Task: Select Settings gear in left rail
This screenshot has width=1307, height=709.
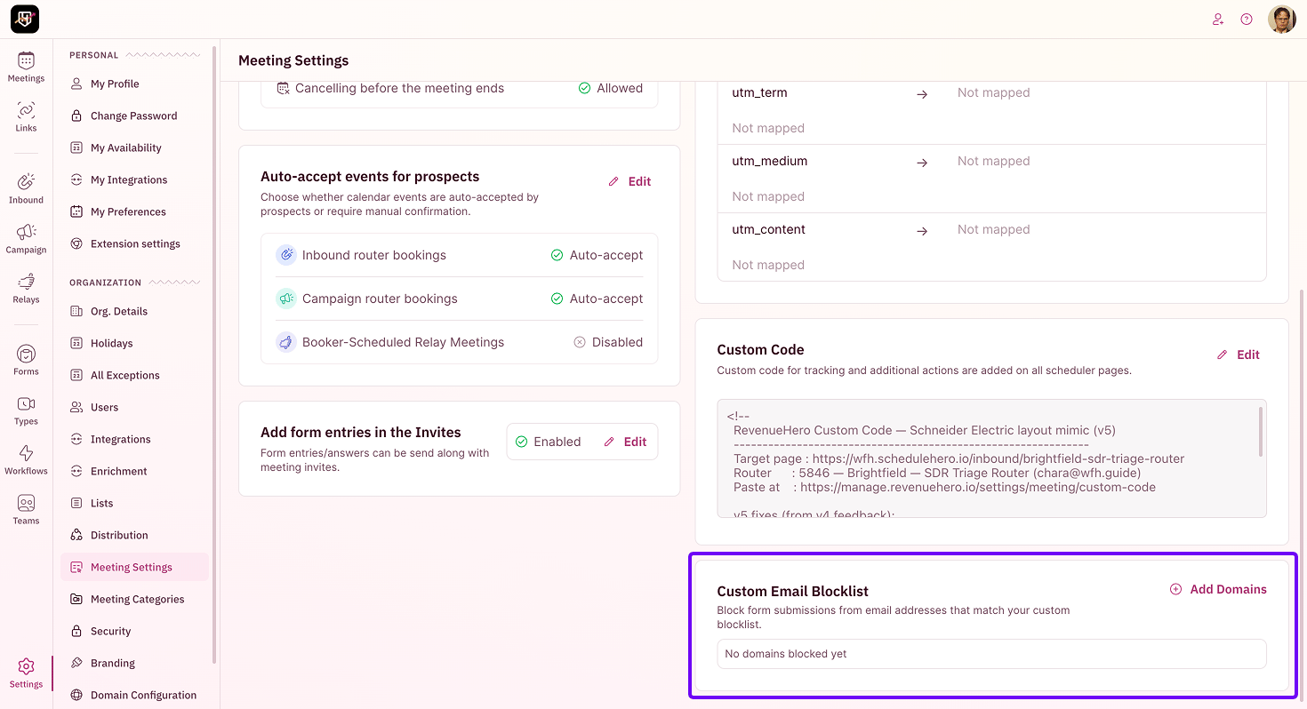Action: pyautogui.click(x=26, y=673)
